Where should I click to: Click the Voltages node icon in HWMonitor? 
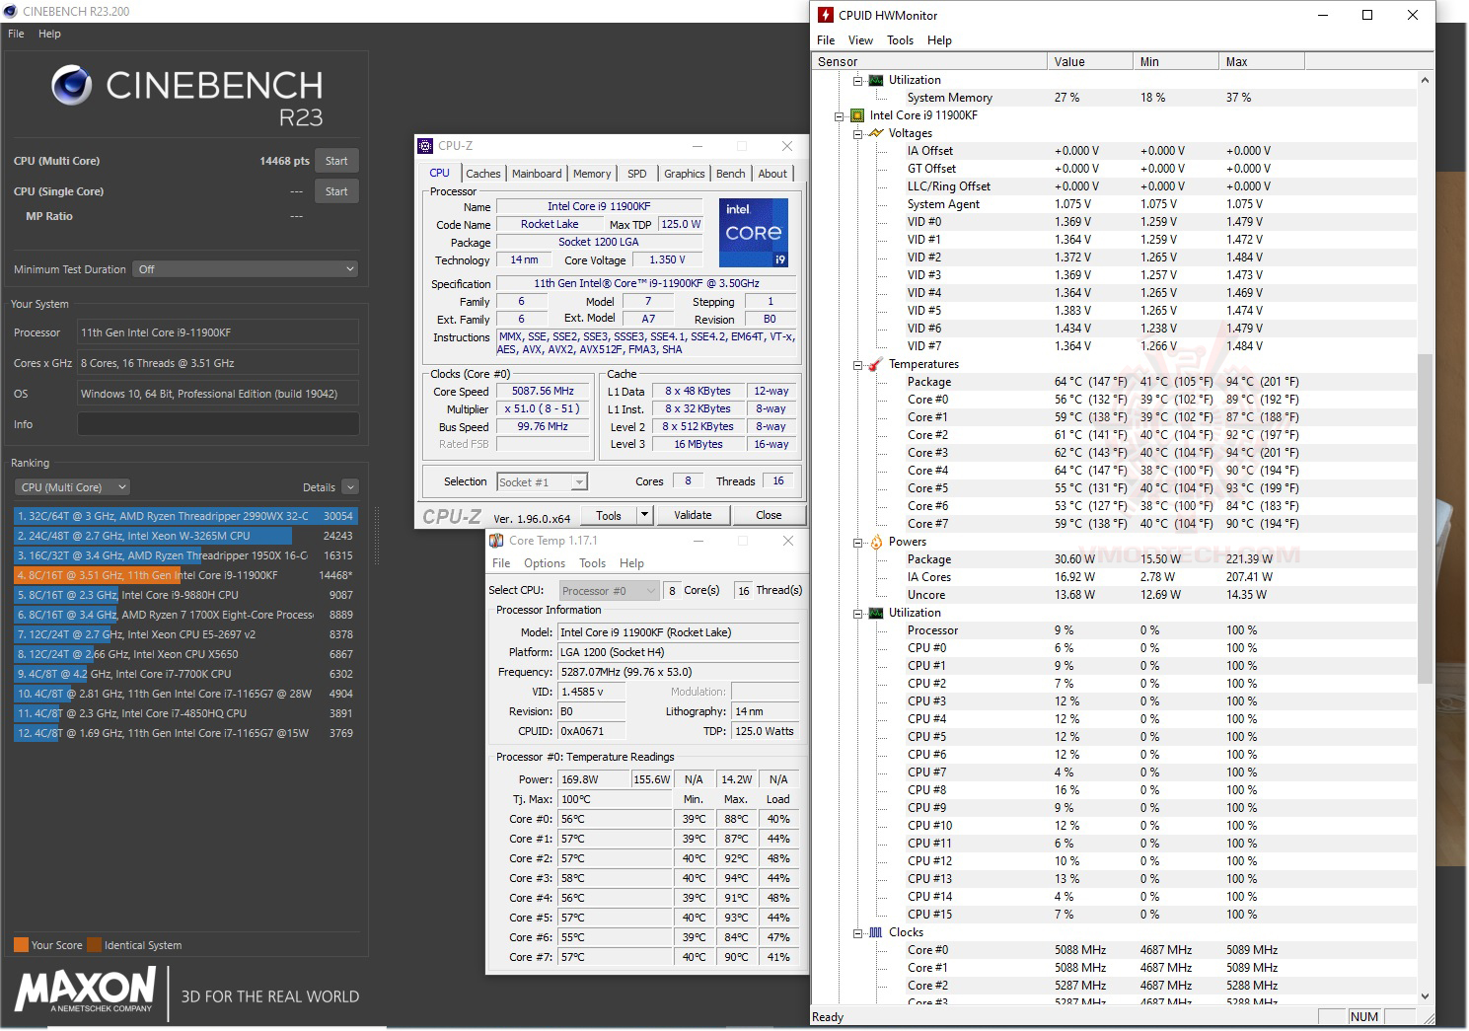[875, 133]
